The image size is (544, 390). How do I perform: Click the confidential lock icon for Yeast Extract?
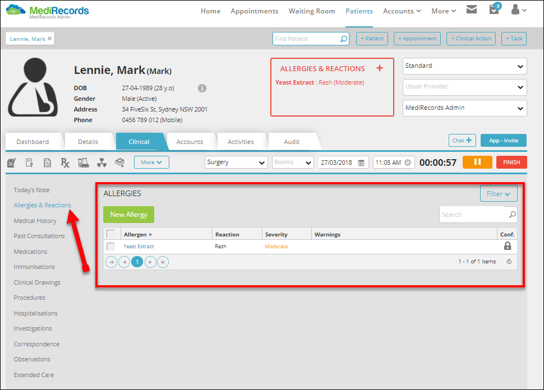point(507,246)
